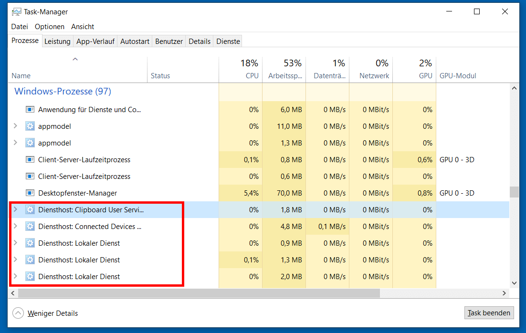Viewport: 526px width, 333px height.
Task: Click the 0,6% GPU value cell
Action: (414, 160)
